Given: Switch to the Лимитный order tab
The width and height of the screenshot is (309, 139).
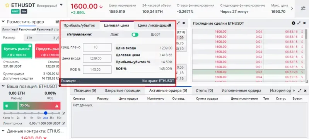Looking at the screenshot, I should pyautogui.click(x=10, y=29).
